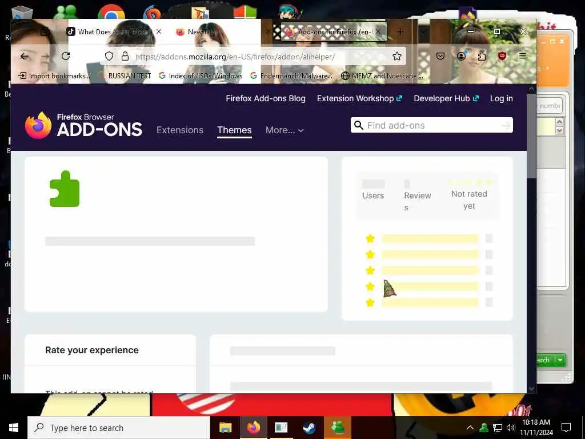Switch to the New Tab tab
585x439 pixels.
[199, 32]
